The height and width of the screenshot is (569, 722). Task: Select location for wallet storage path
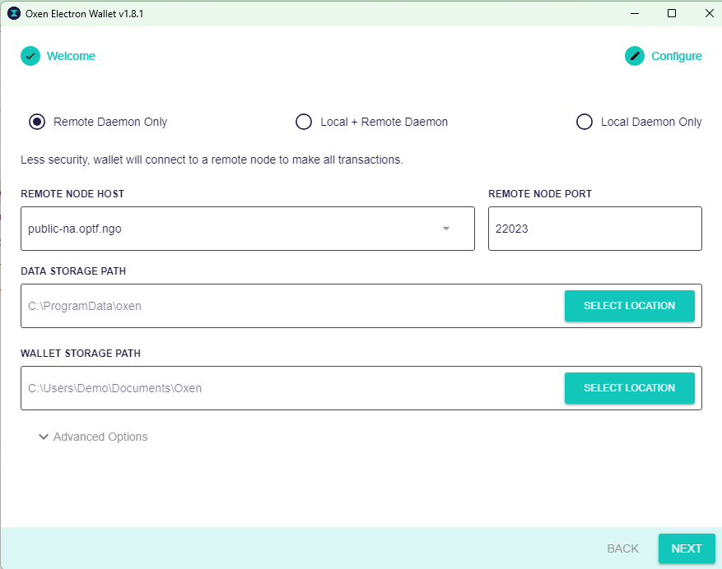[630, 388]
